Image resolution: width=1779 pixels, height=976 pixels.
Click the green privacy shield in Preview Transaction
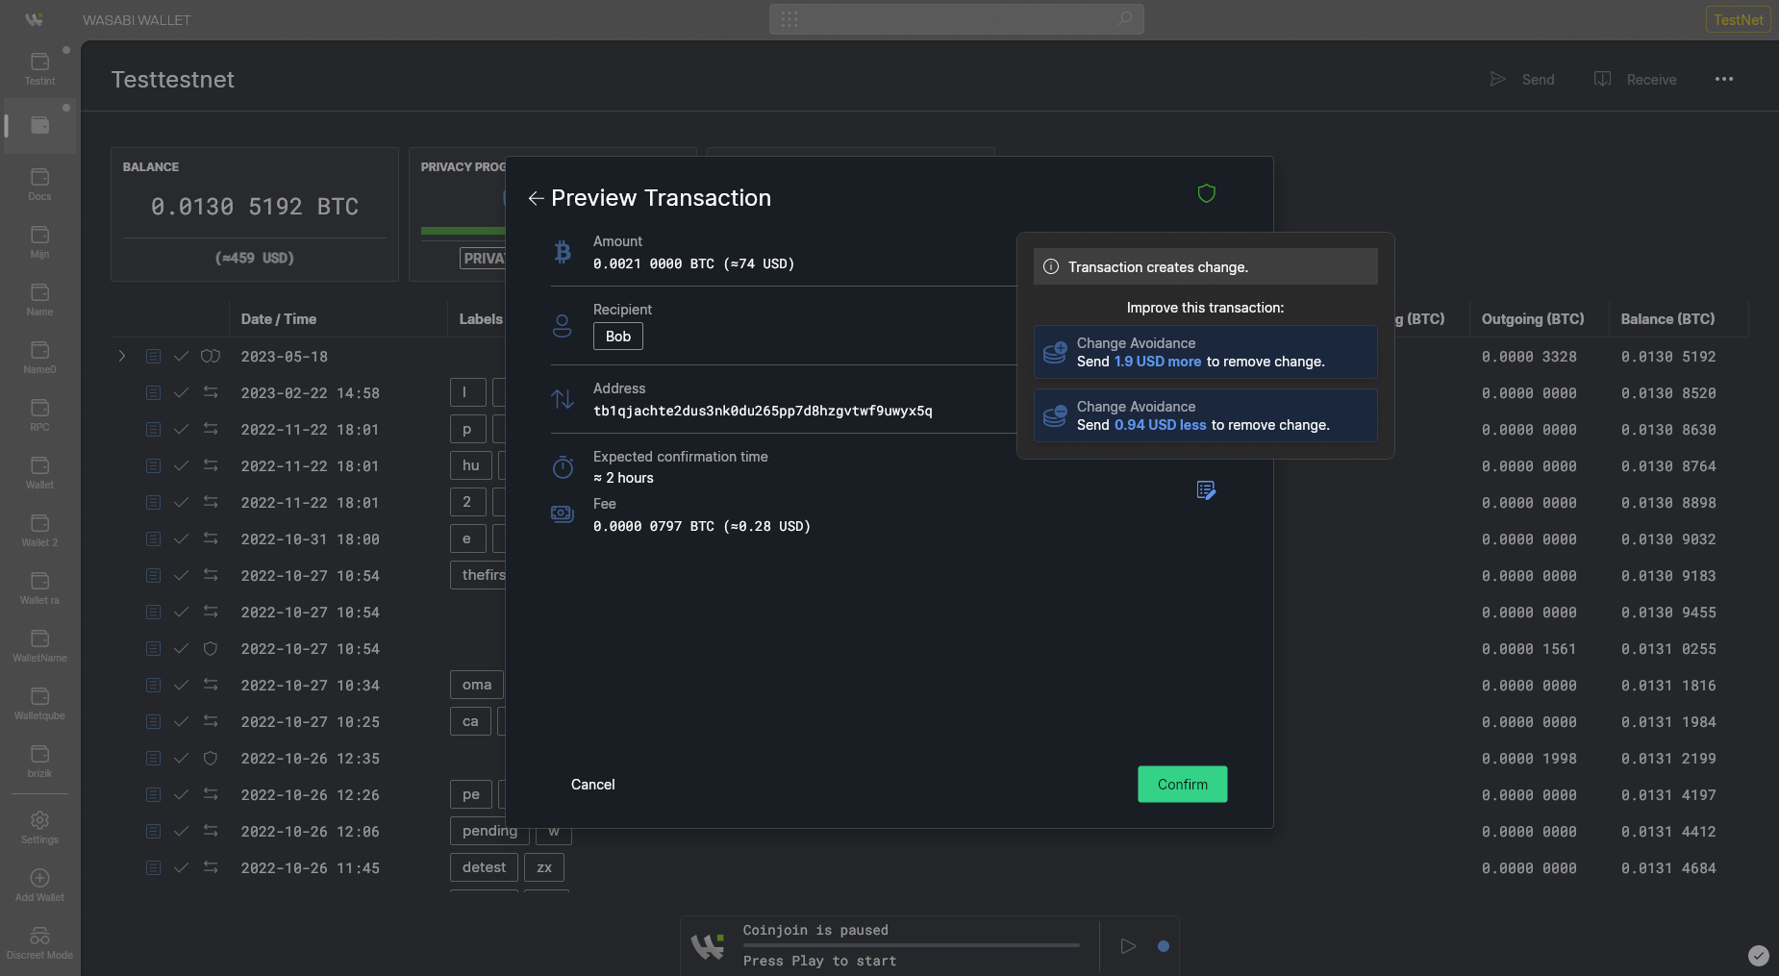[1207, 193]
